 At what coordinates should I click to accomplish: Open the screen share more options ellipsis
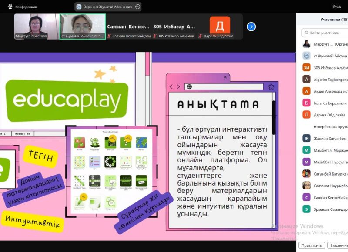tap(138, 7)
